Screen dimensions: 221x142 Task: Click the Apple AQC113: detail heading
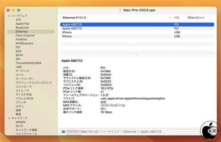click(x=72, y=61)
